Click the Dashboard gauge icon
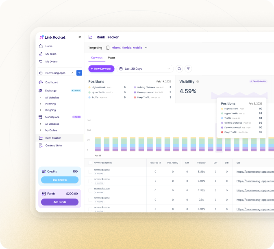This screenshot has width=274, height=249. (x=41, y=82)
